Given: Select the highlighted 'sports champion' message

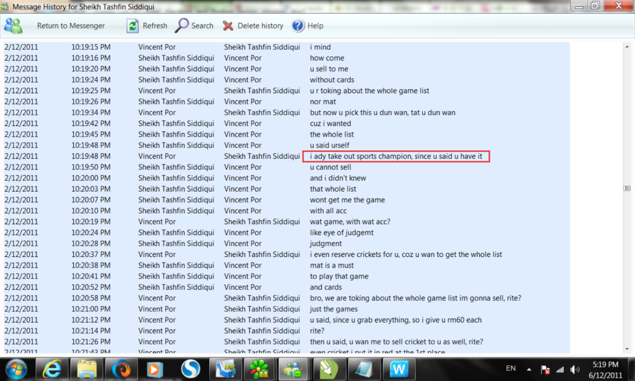Looking at the screenshot, I should point(396,156).
